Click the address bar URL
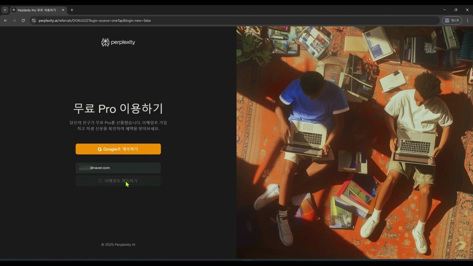Viewport: 473px width, 266px height. point(95,20)
